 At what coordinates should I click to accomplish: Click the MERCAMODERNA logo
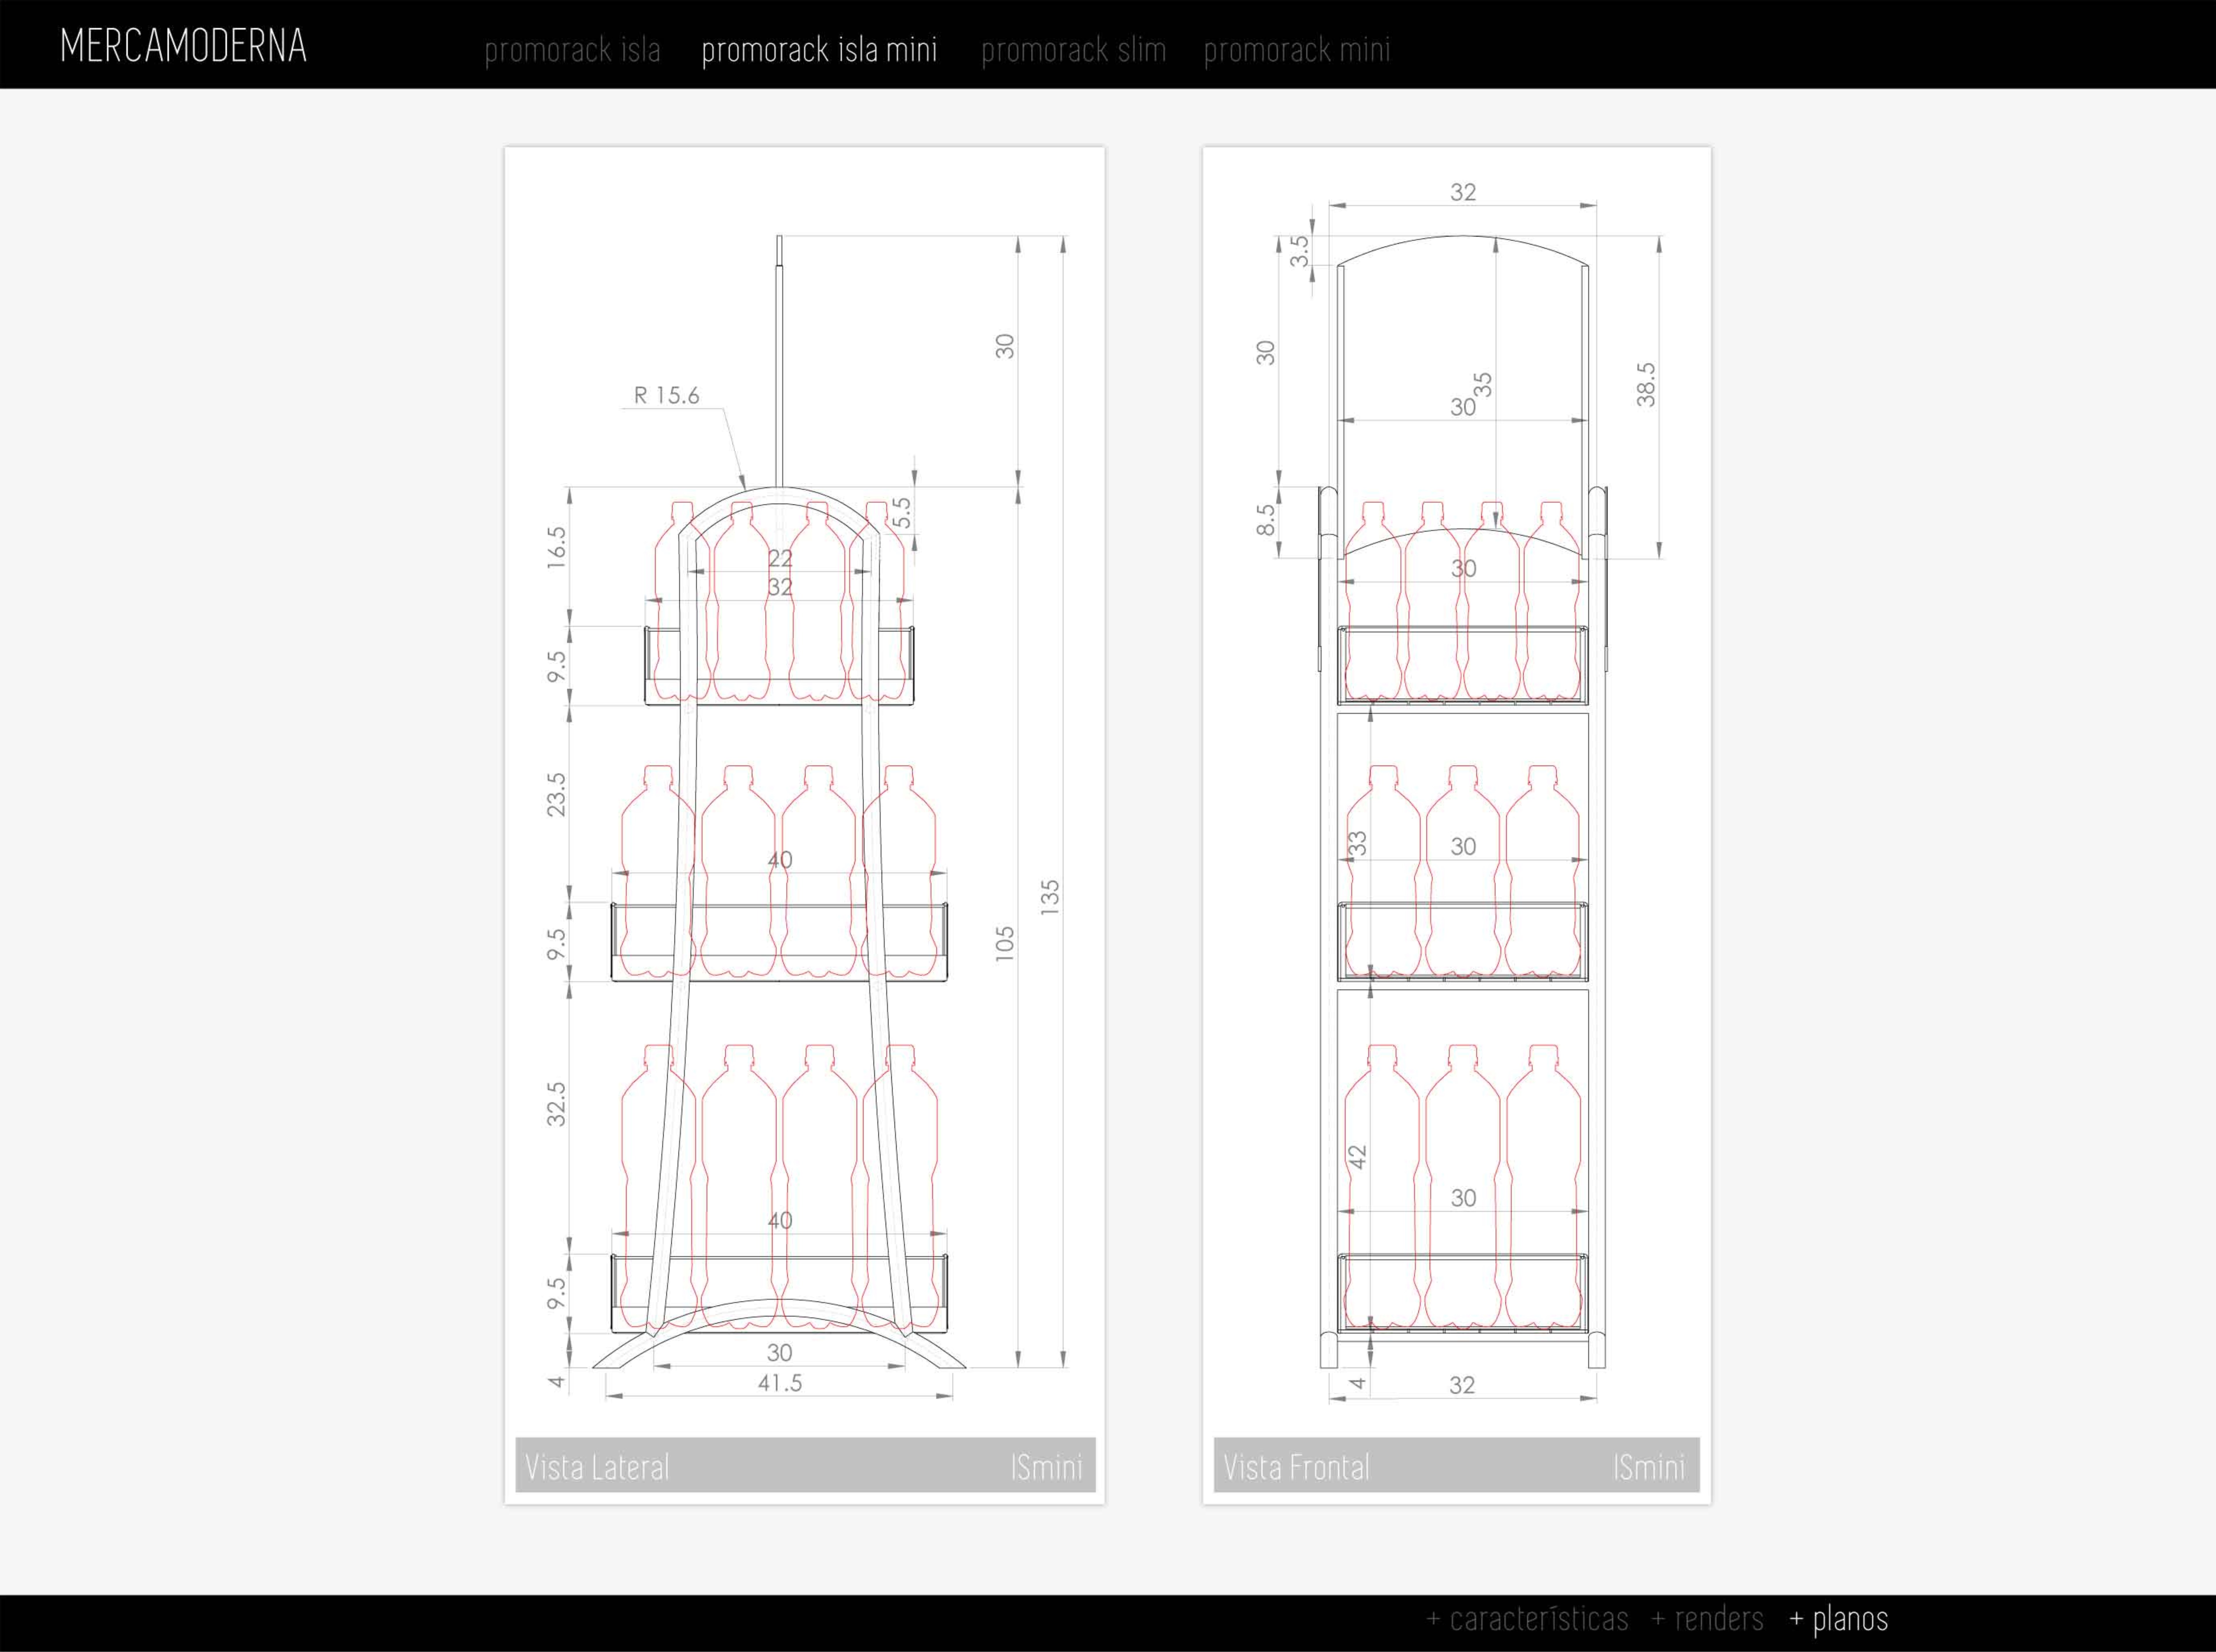click(183, 46)
